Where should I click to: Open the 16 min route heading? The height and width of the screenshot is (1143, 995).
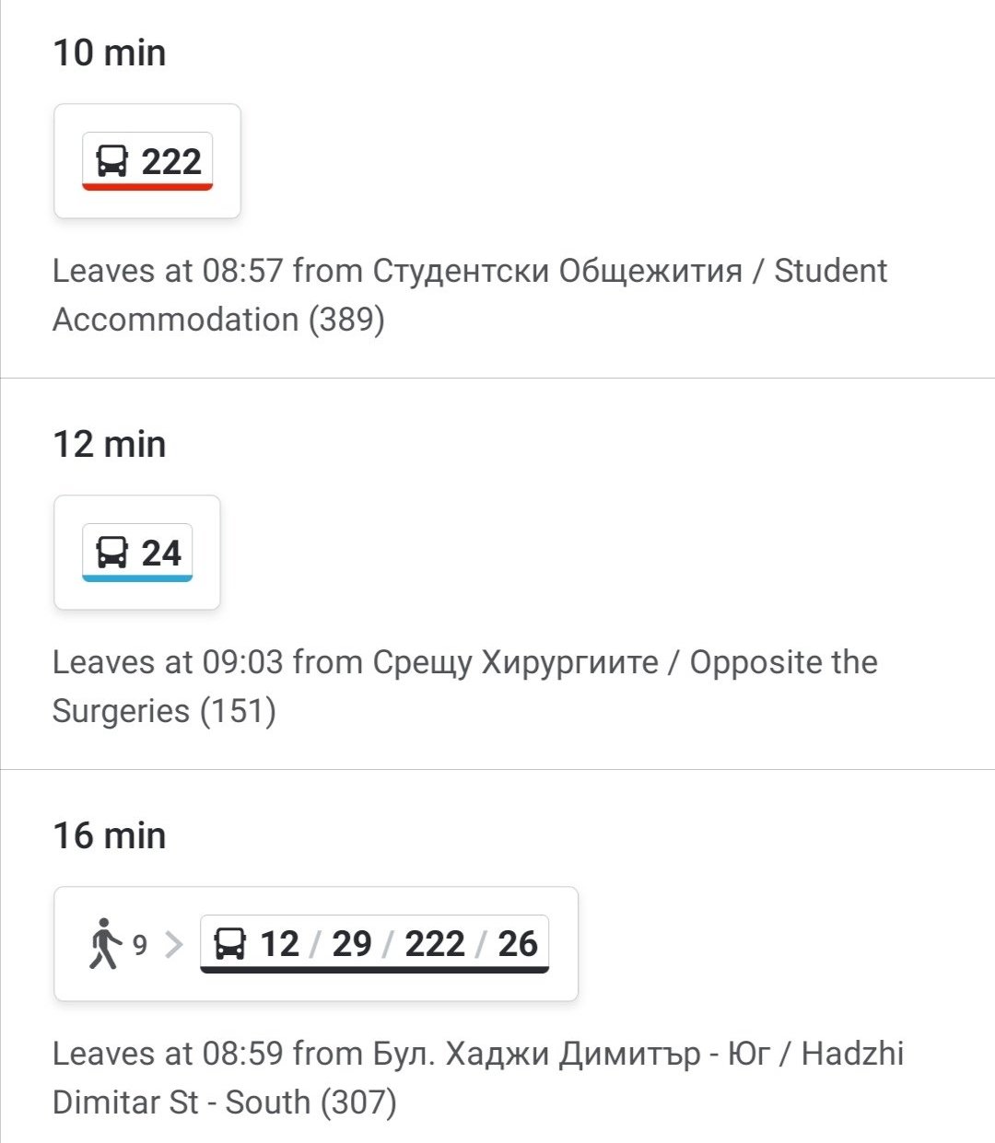pos(110,835)
